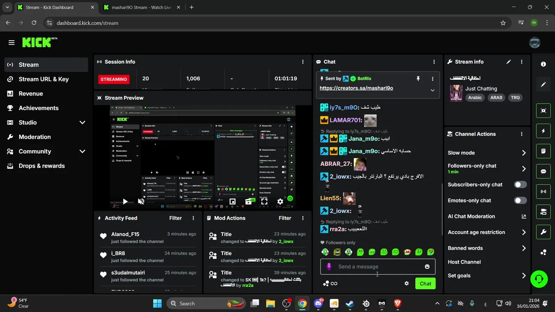Click the wrench icon in right sidebar
This screenshot has width=555, height=312.
click(x=543, y=232)
